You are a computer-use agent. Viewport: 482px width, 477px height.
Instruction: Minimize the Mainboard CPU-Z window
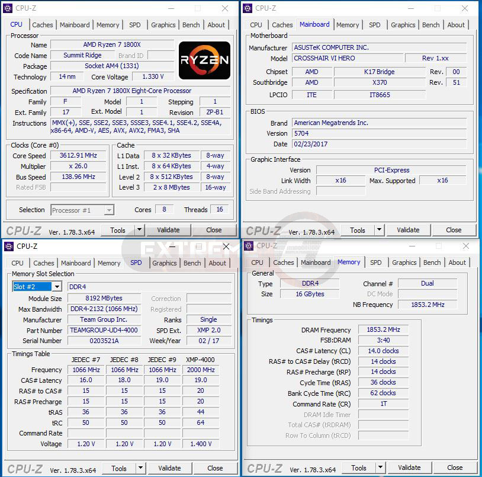point(412,8)
